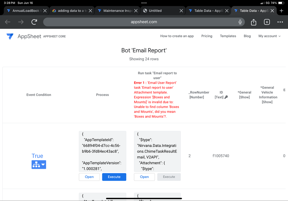Click the 'Run task "Email report to user"' header
This screenshot has width=288, height=201.
tap(157, 75)
